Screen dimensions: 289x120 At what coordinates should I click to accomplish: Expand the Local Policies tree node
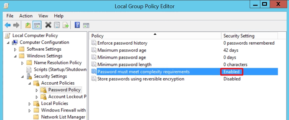tap(30, 104)
